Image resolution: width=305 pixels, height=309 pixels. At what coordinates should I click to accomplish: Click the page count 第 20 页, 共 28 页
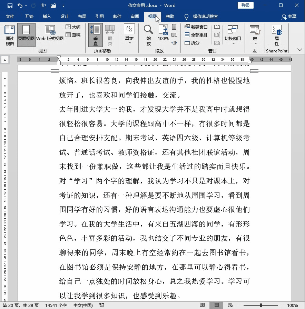[21, 306]
